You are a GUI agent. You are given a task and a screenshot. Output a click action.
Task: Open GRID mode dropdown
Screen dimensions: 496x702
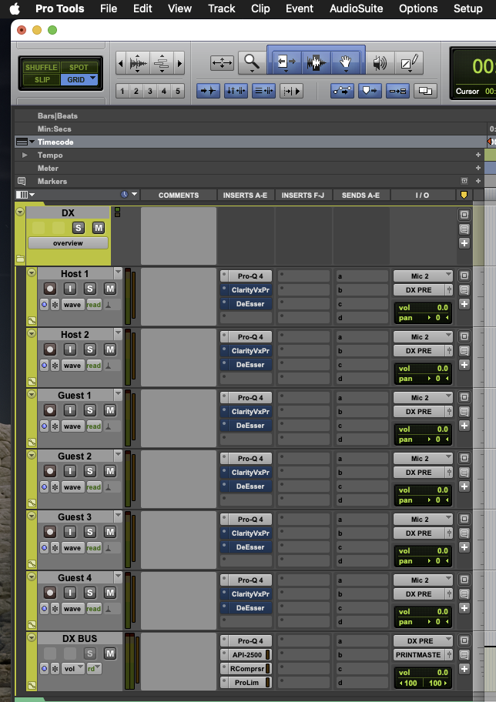pyautogui.click(x=92, y=79)
